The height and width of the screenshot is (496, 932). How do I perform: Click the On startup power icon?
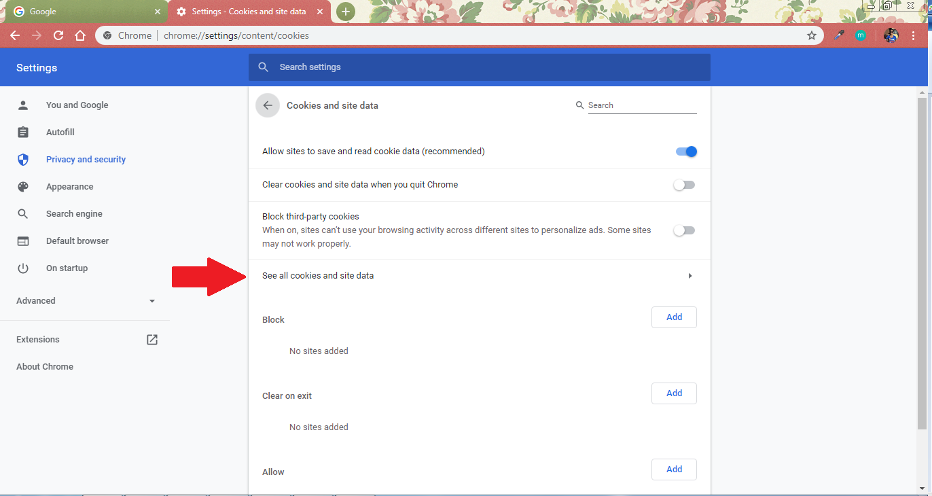(23, 268)
